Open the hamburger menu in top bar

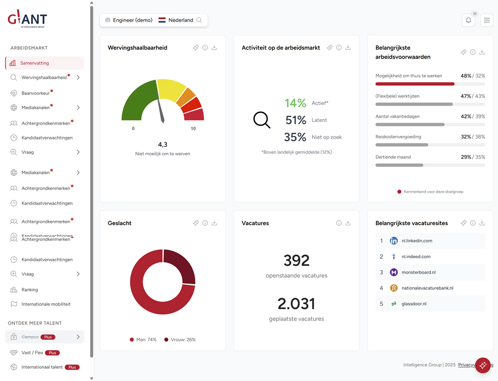487,20
